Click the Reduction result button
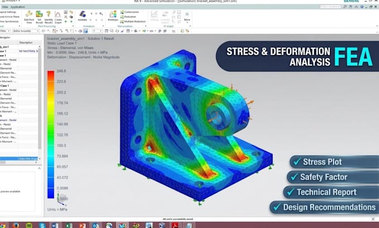The image size is (379, 228). click(x=128, y=17)
